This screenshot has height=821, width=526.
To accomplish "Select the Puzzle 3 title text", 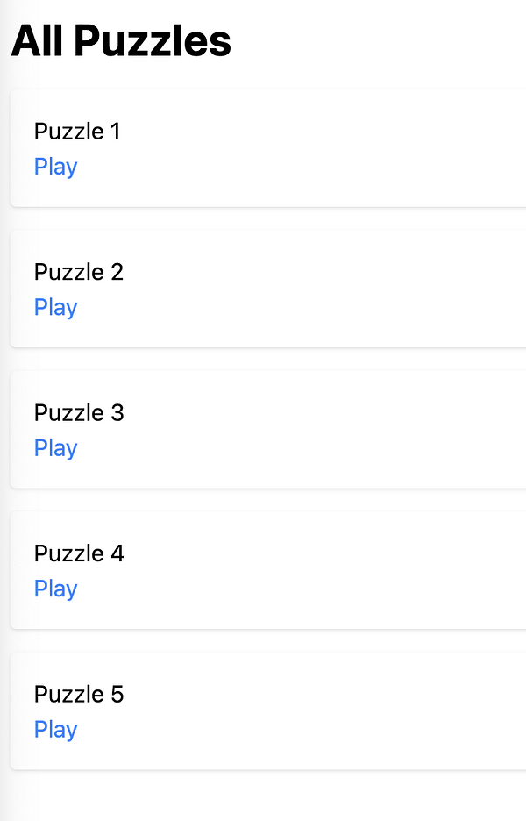I will coord(79,412).
